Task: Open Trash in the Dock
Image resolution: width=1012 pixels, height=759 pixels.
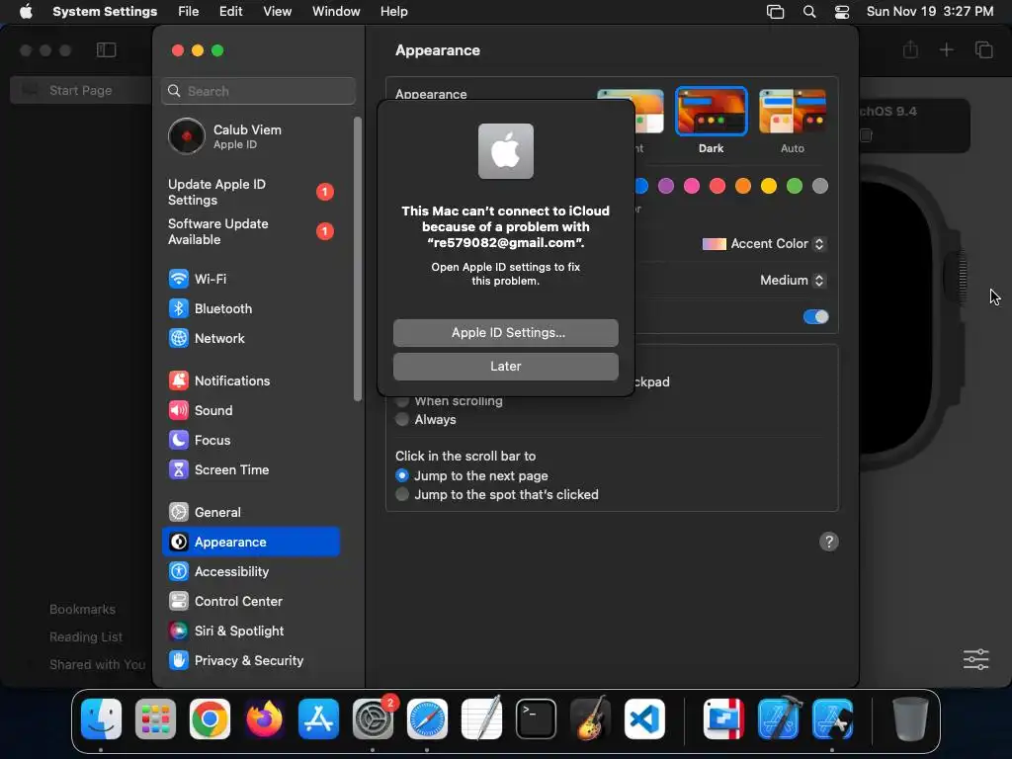Action: point(910,719)
